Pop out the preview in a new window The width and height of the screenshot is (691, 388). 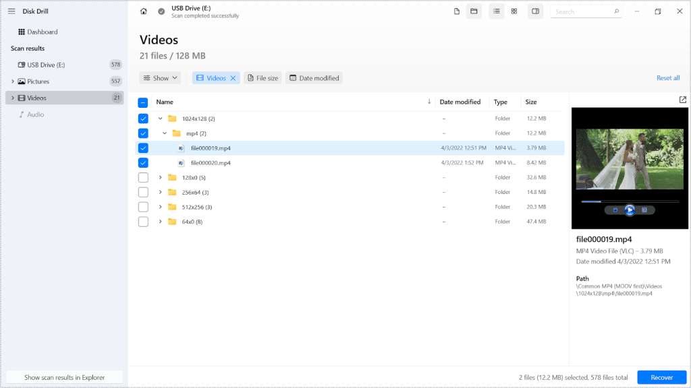(682, 100)
